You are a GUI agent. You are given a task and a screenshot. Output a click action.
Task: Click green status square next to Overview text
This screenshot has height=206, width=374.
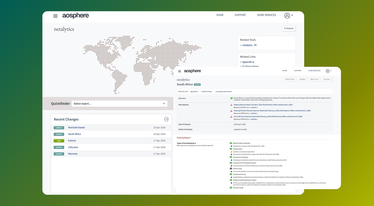point(232,98)
